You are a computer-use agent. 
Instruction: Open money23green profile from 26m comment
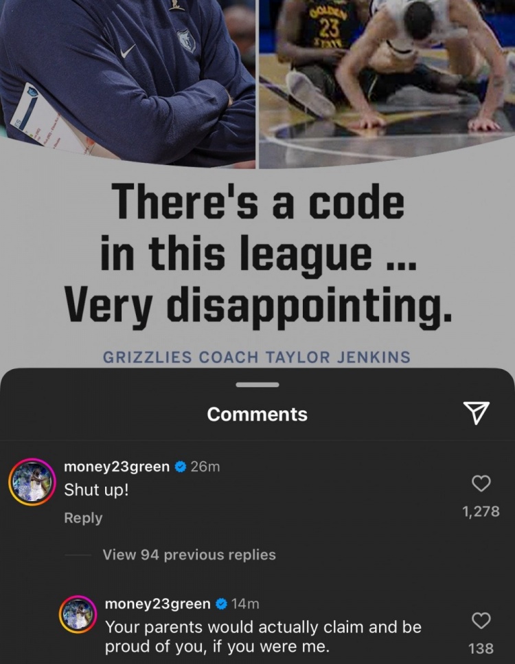point(117,467)
